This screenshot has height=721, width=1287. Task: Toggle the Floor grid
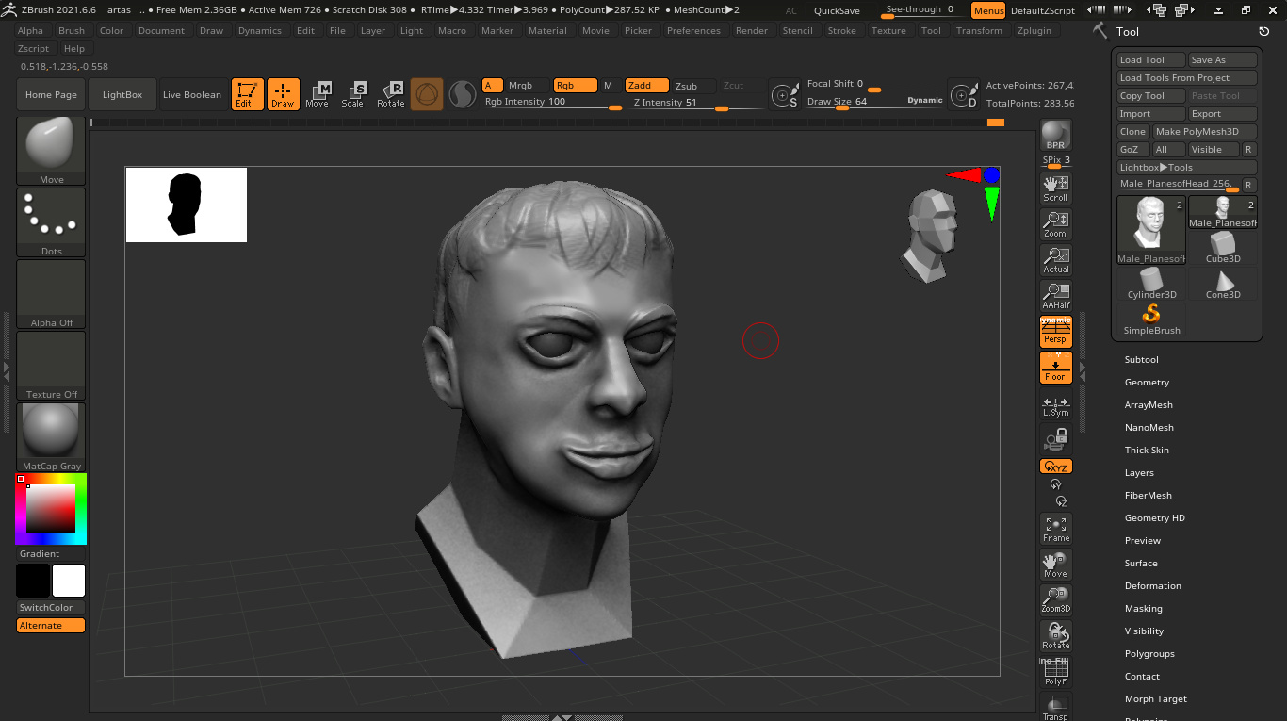click(1055, 368)
